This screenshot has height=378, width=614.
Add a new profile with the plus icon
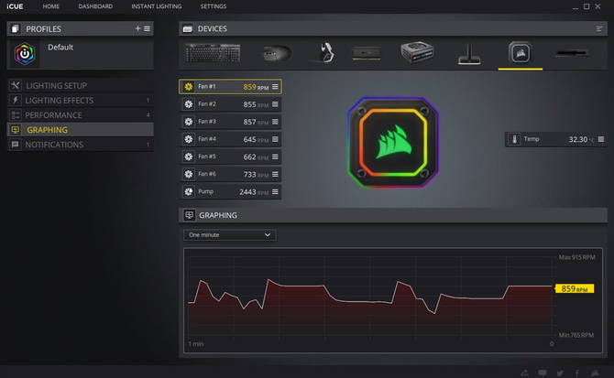[137, 28]
